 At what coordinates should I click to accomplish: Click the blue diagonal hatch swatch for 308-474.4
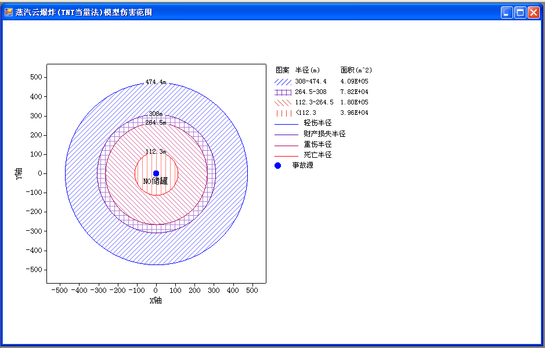coord(283,82)
